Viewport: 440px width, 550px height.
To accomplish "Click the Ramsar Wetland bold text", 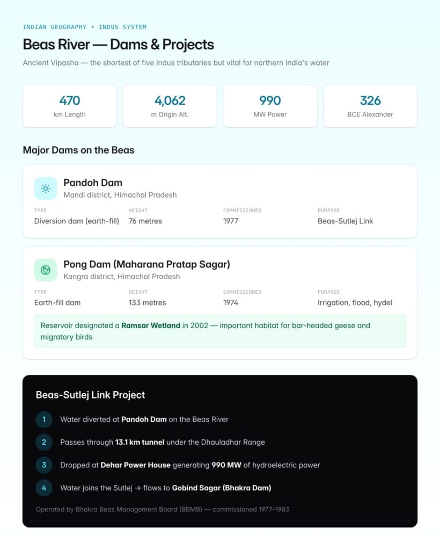I will click(x=151, y=325).
